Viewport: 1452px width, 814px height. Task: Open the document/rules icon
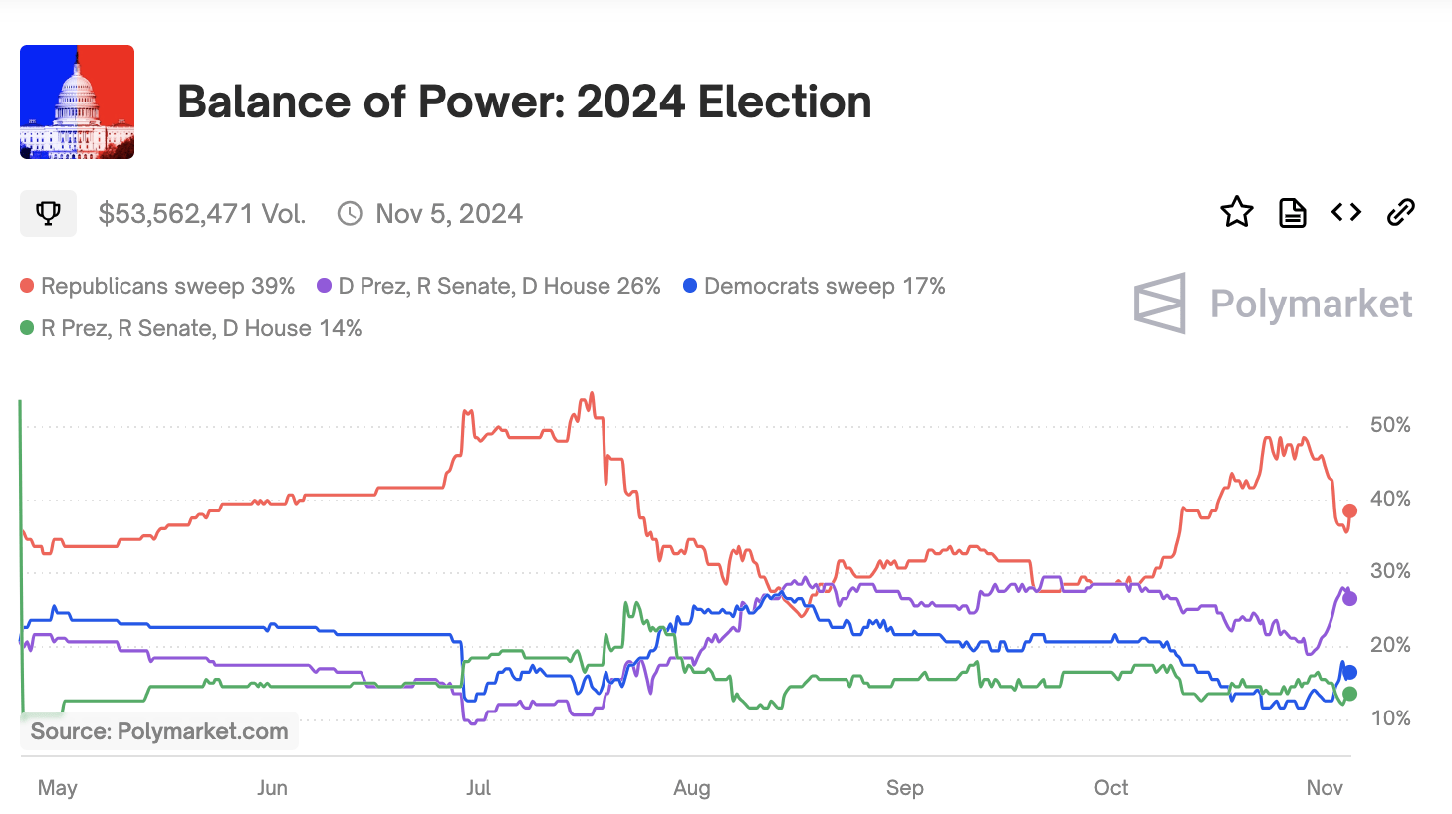click(1292, 212)
